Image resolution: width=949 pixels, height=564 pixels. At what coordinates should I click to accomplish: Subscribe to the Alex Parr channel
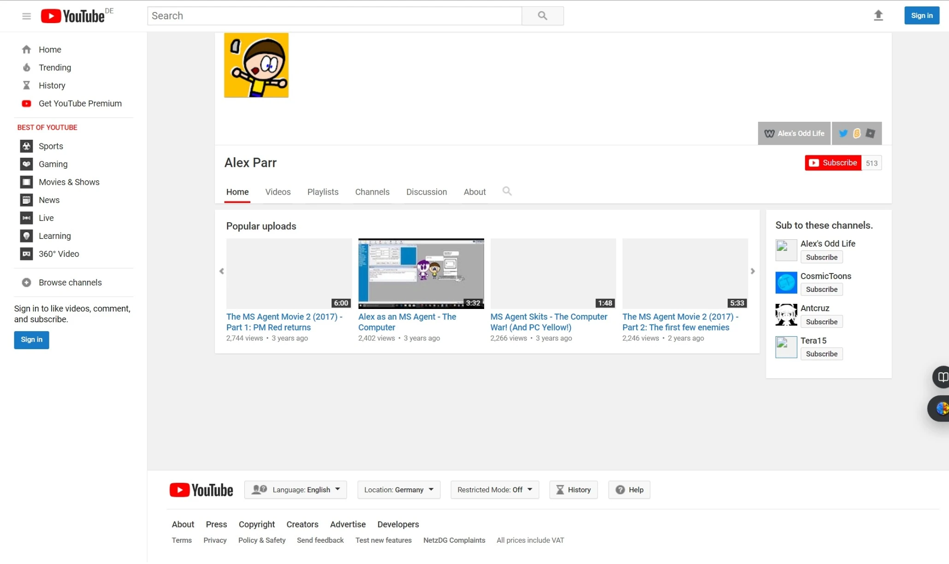(x=833, y=163)
